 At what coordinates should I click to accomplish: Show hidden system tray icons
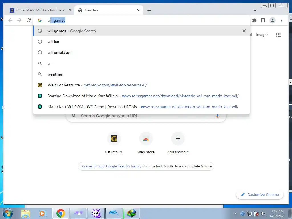point(236,214)
